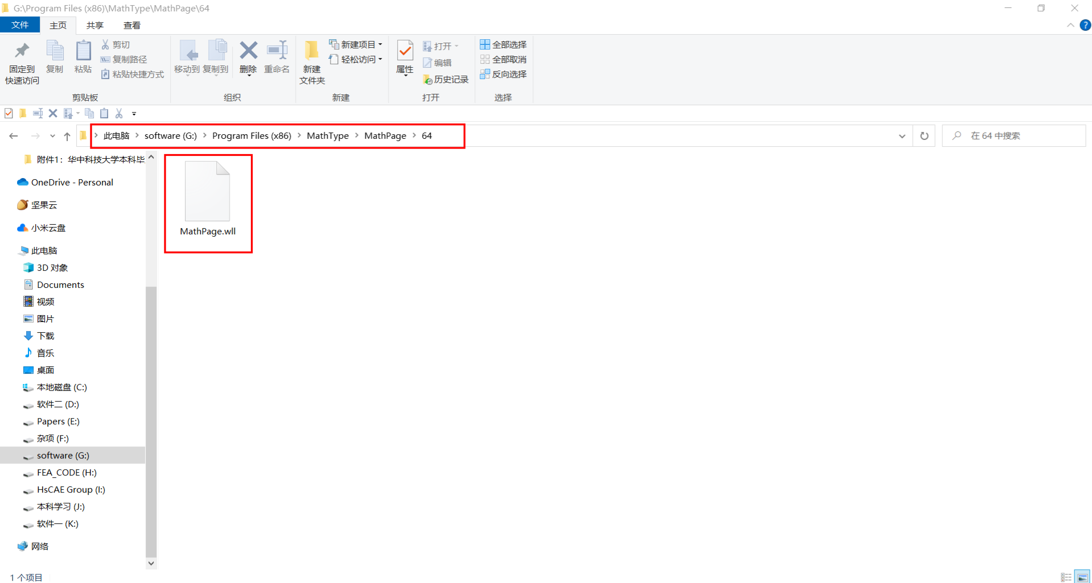
Task: Click the Move to (移动到) icon
Action: pyautogui.click(x=187, y=51)
